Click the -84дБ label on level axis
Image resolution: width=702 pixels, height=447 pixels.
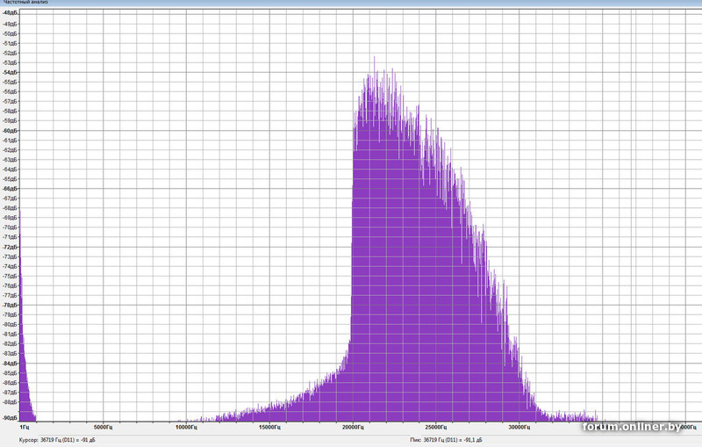[10, 363]
